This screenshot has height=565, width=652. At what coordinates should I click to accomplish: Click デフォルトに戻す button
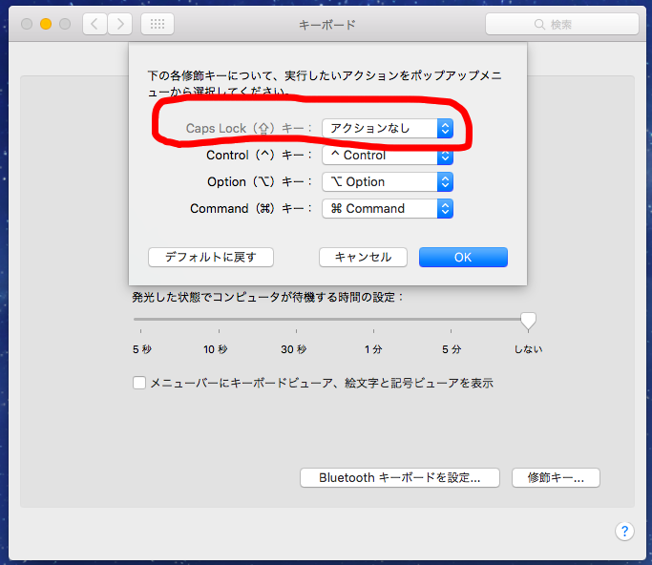click(211, 257)
